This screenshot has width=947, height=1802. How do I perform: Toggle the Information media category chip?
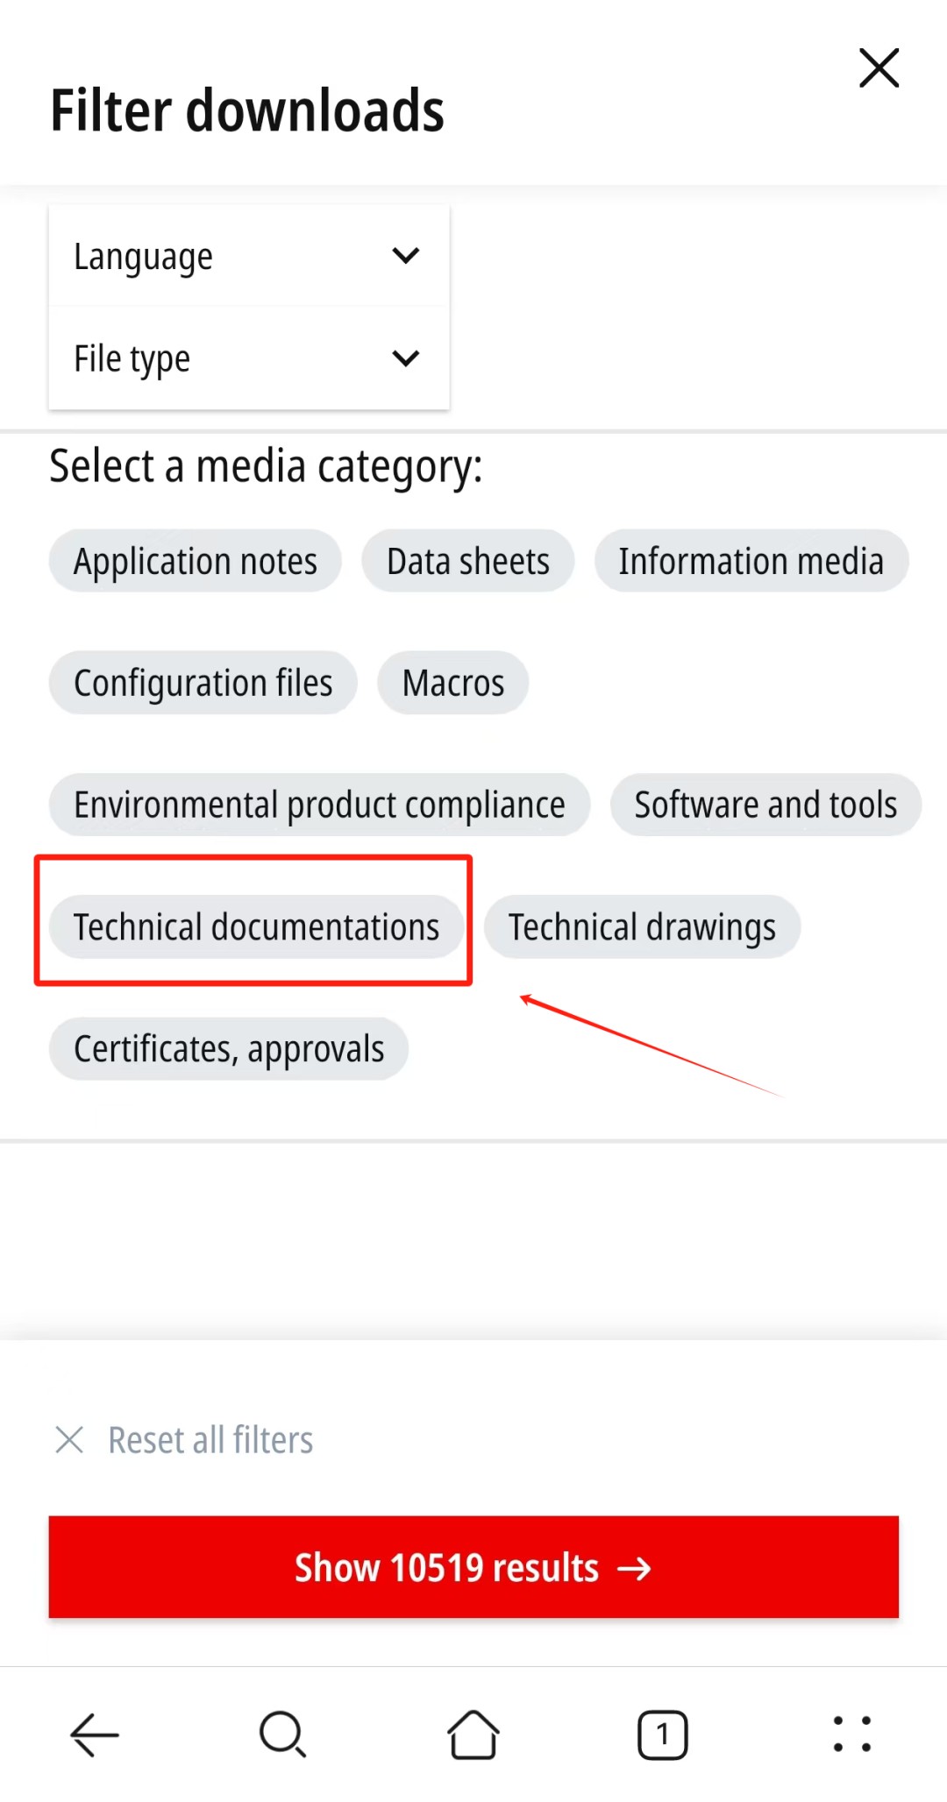tap(751, 561)
